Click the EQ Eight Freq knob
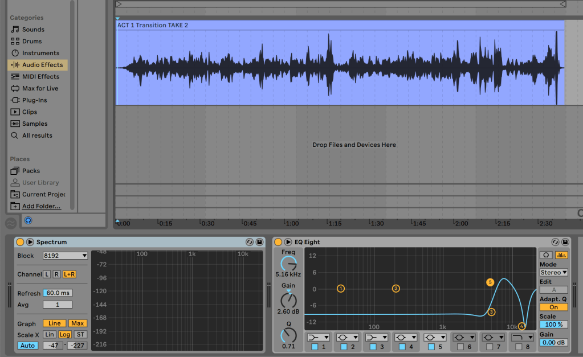Image resolution: width=583 pixels, height=357 pixels. tap(288, 264)
